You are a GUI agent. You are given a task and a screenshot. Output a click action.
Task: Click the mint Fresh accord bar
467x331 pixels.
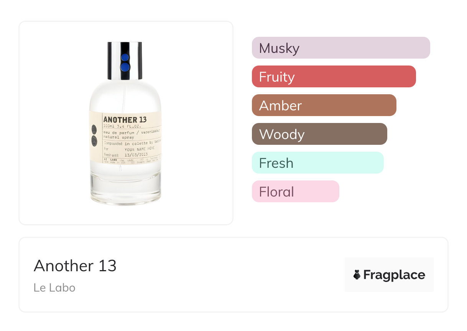pyautogui.click(x=317, y=163)
